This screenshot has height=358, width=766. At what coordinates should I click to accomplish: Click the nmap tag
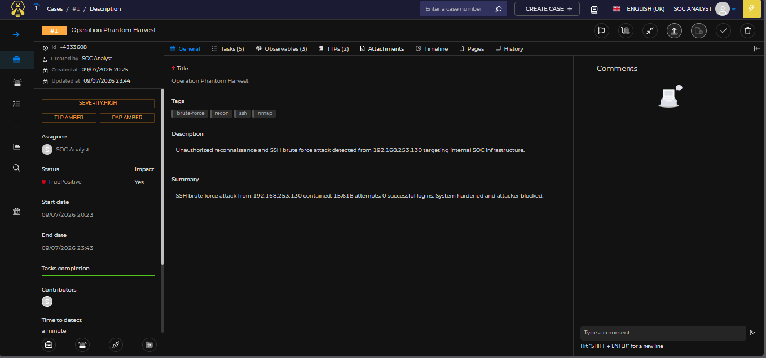[264, 113]
